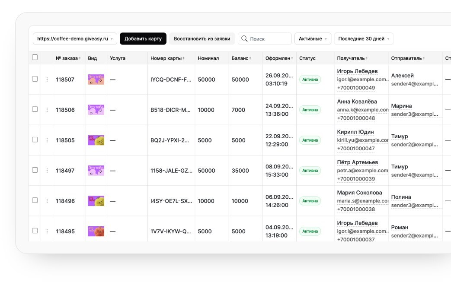Click phone +70001000048
This screenshot has width=451, height=282.
[356, 118]
